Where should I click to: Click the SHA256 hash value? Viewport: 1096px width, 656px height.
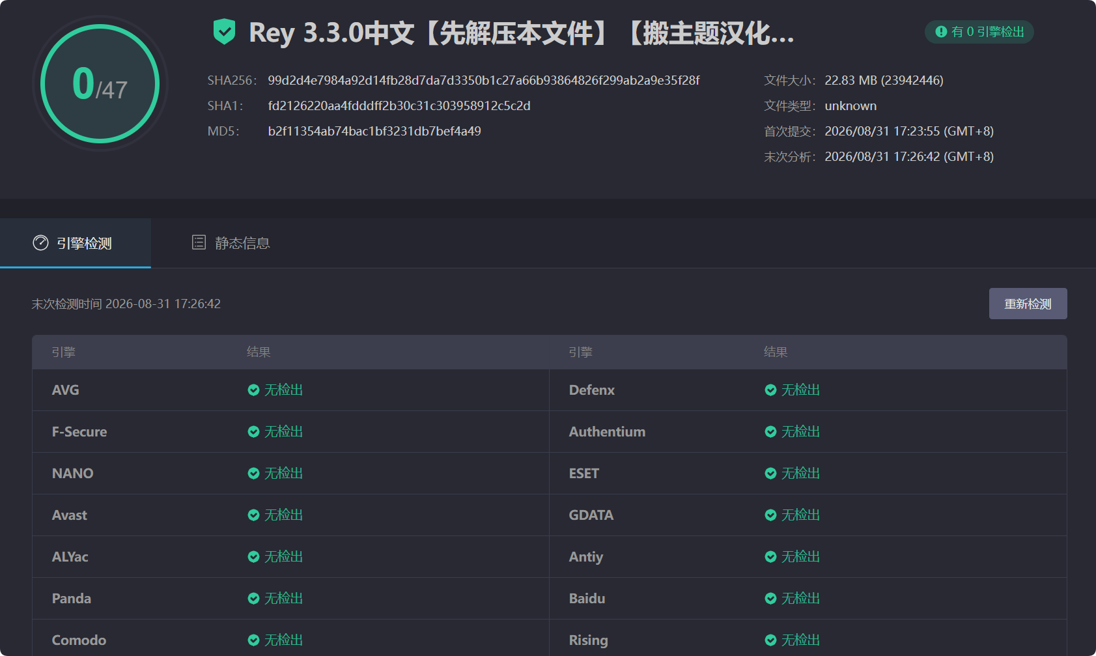pos(484,80)
